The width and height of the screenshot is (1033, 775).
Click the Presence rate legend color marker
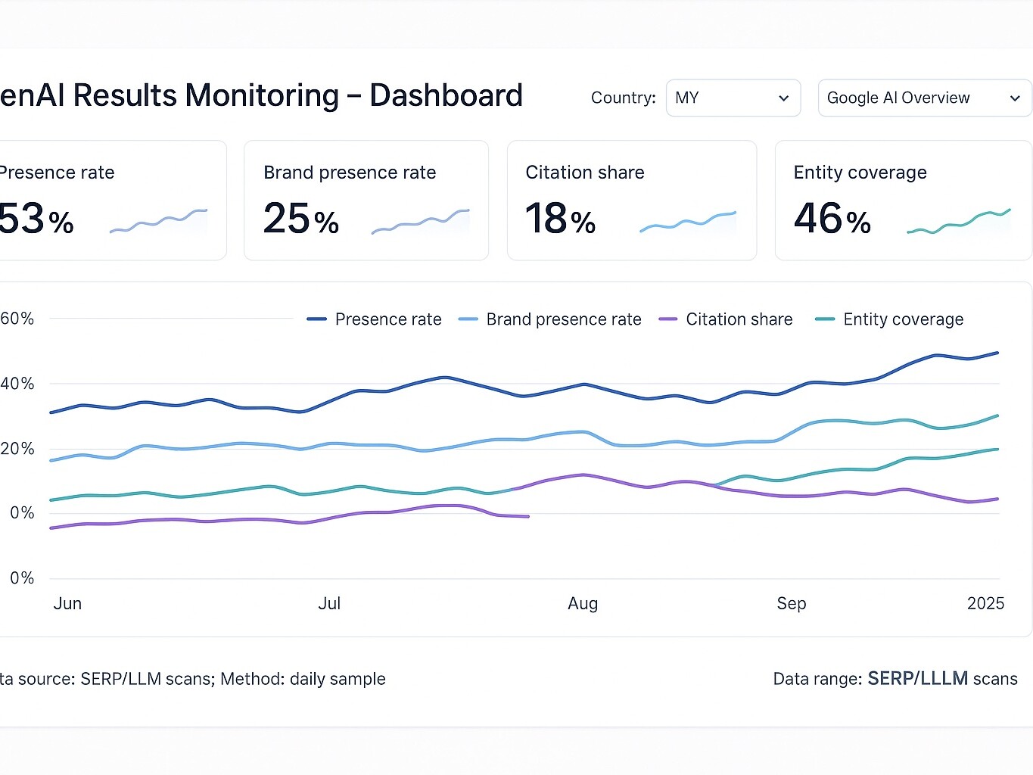tap(315, 319)
